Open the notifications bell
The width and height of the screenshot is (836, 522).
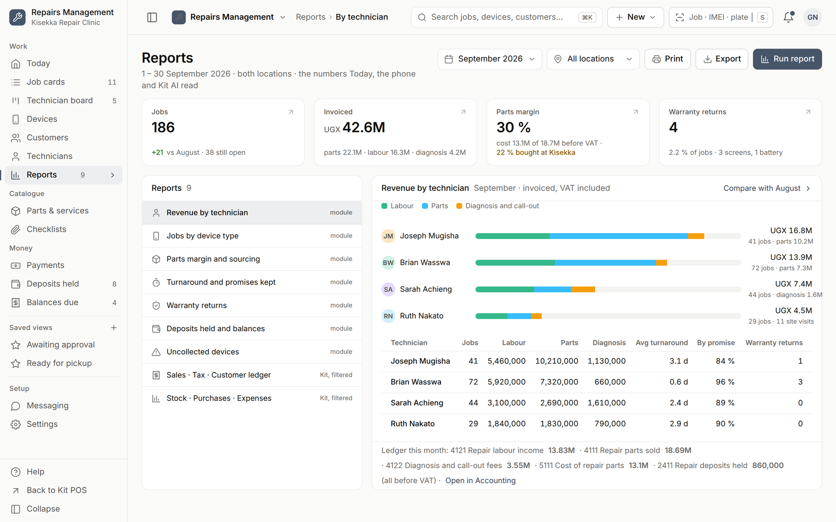tap(788, 17)
